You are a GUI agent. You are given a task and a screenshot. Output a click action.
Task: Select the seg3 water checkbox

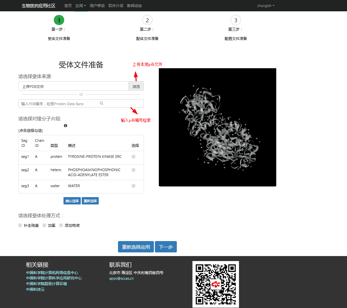pyautogui.click(x=134, y=186)
